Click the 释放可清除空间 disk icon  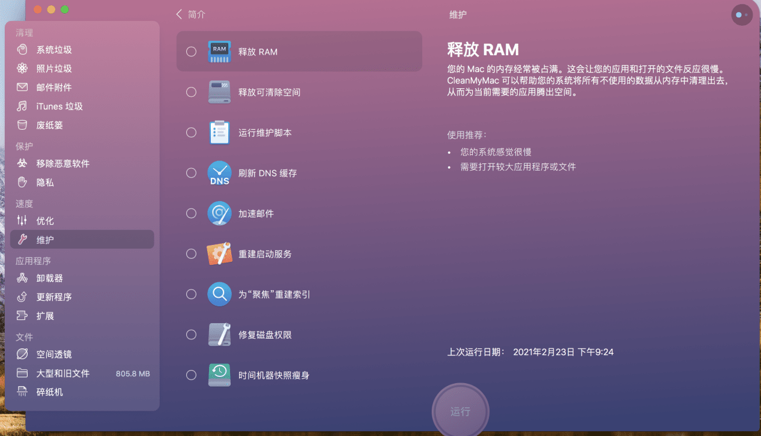click(219, 92)
